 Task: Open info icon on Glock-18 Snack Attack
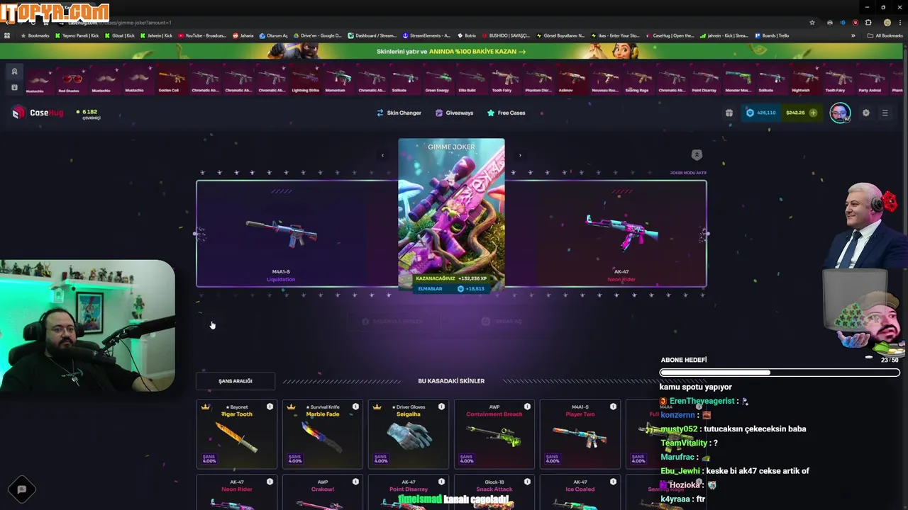pyautogui.click(x=527, y=482)
